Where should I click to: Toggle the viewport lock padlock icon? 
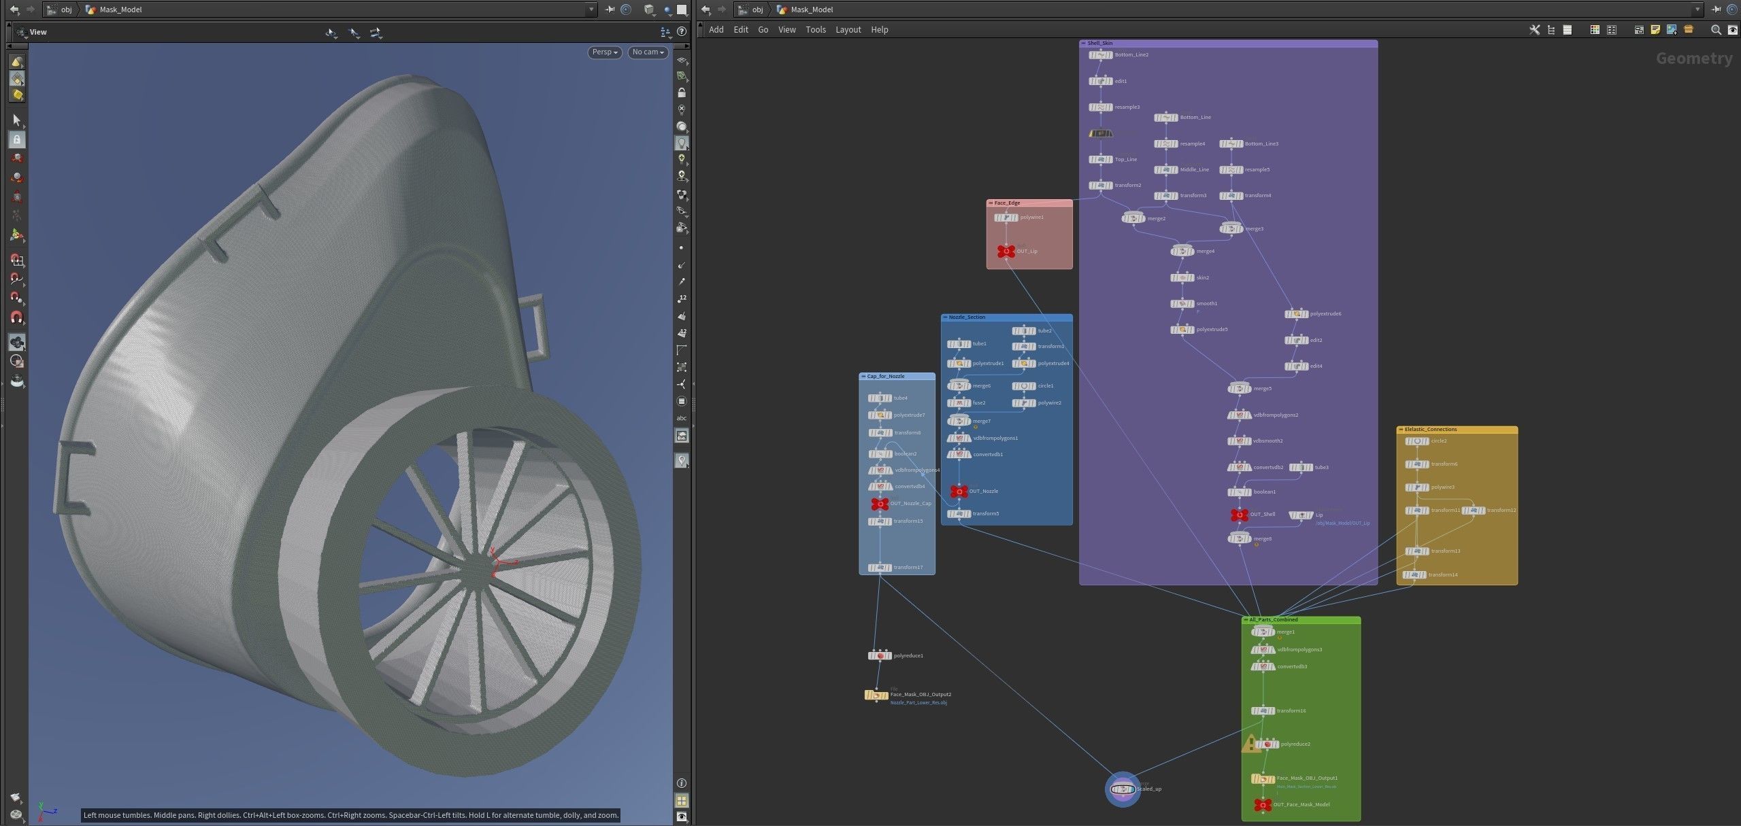(x=682, y=92)
